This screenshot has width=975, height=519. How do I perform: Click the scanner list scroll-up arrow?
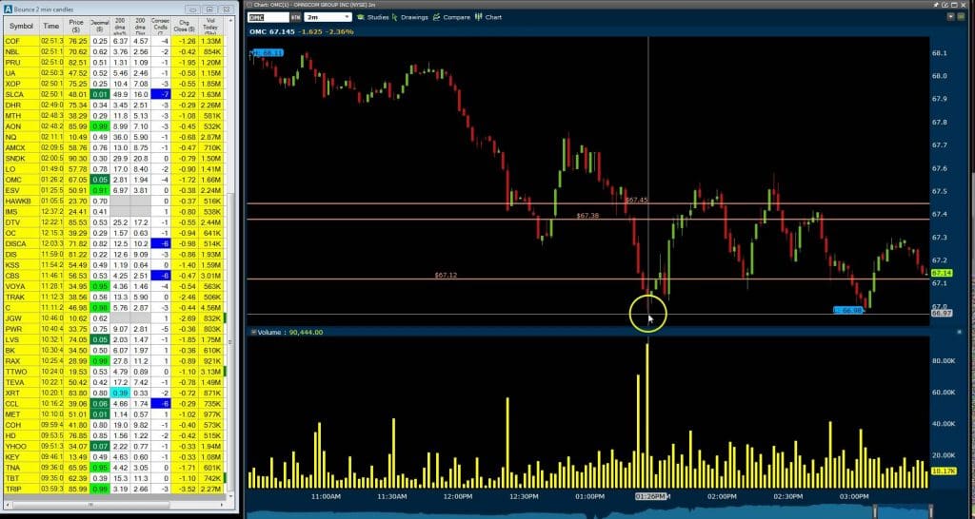pos(229,21)
